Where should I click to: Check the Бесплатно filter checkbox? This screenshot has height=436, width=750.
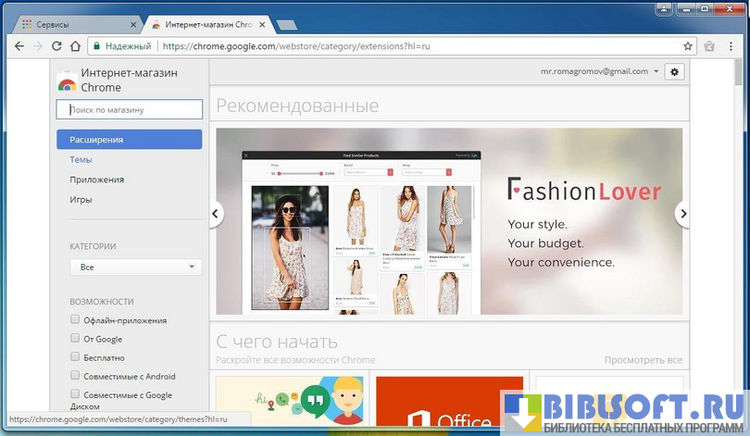point(76,357)
